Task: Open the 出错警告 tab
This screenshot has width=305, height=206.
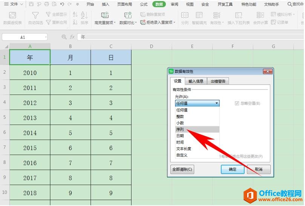Action: click(218, 81)
